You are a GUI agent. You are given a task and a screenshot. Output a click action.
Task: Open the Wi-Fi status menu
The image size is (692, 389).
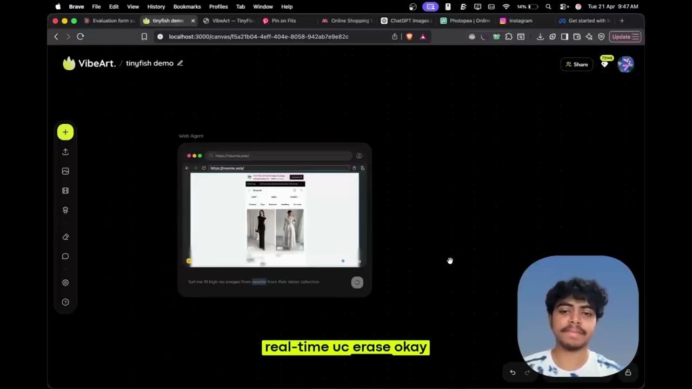click(x=506, y=6)
